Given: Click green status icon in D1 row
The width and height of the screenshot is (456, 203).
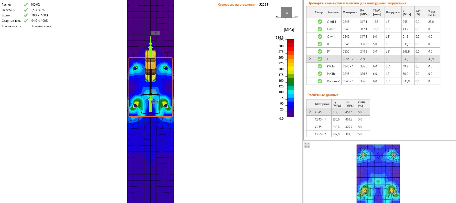Looking at the screenshot, I should [320, 52].
